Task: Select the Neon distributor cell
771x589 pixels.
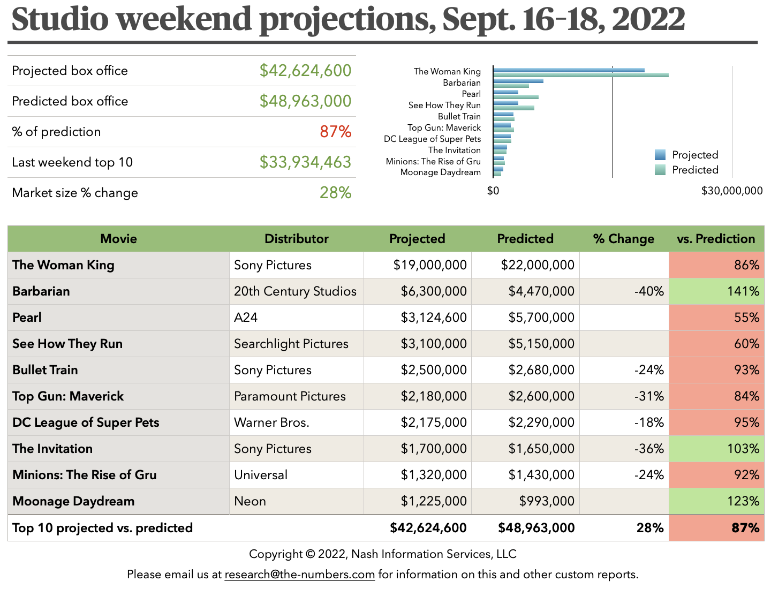Action: [250, 501]
